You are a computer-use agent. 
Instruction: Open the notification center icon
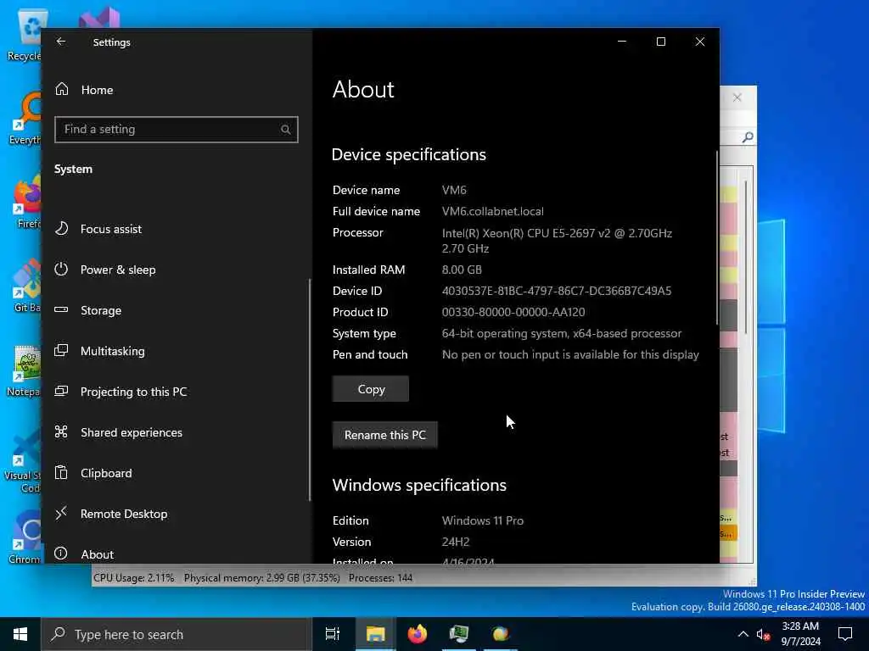pos(845,634)
